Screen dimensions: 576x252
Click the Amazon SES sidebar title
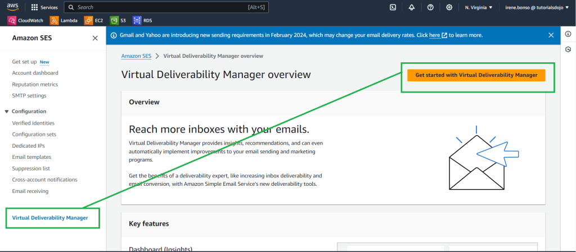(32, 38)
